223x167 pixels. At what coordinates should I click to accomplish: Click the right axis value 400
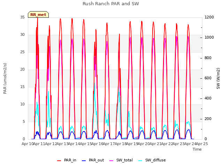(208, 98)
